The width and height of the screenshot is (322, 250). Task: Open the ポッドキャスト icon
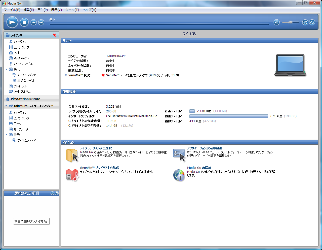[11, 58]
